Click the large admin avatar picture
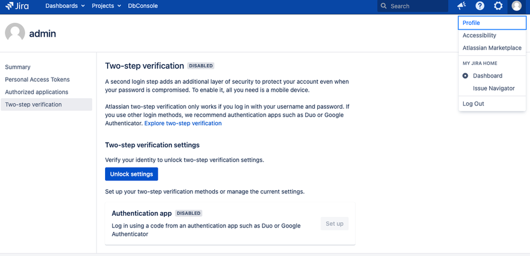The width and height of the screenshot is (530, 256). point(15,33)
